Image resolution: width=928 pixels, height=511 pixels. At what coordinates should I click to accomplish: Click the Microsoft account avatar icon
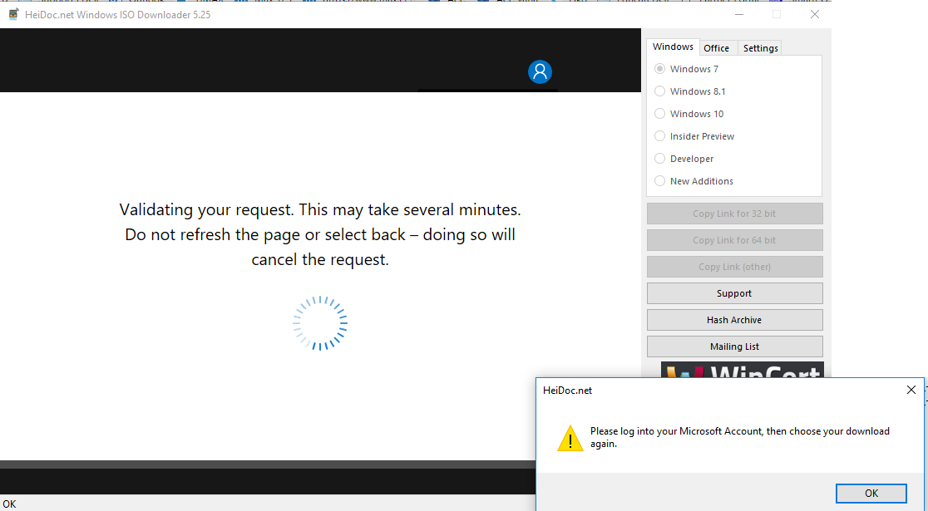(540, 72)
